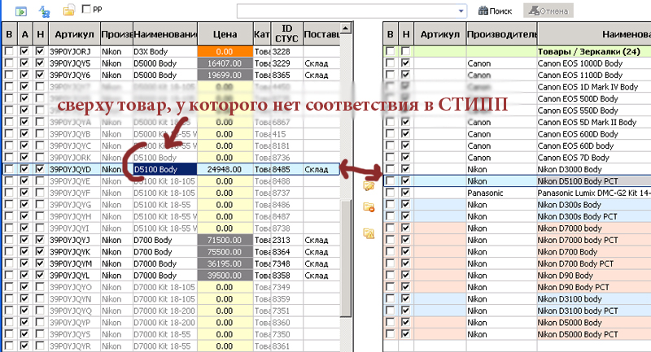Toggle B checkbox for Canon EOS 7D Body

tap(390, 158)
